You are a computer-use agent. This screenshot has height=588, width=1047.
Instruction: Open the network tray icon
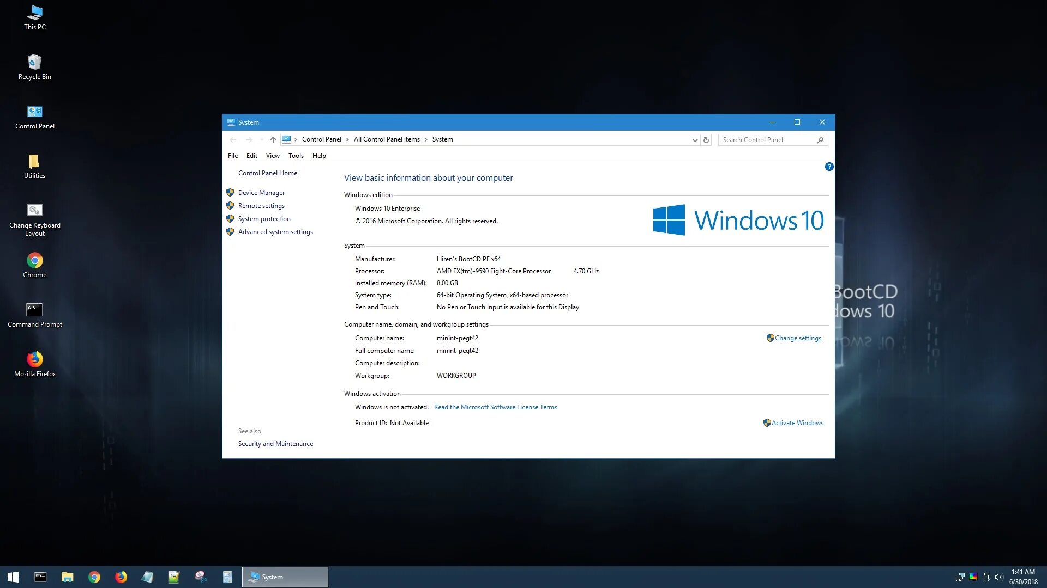click(960, 577)
